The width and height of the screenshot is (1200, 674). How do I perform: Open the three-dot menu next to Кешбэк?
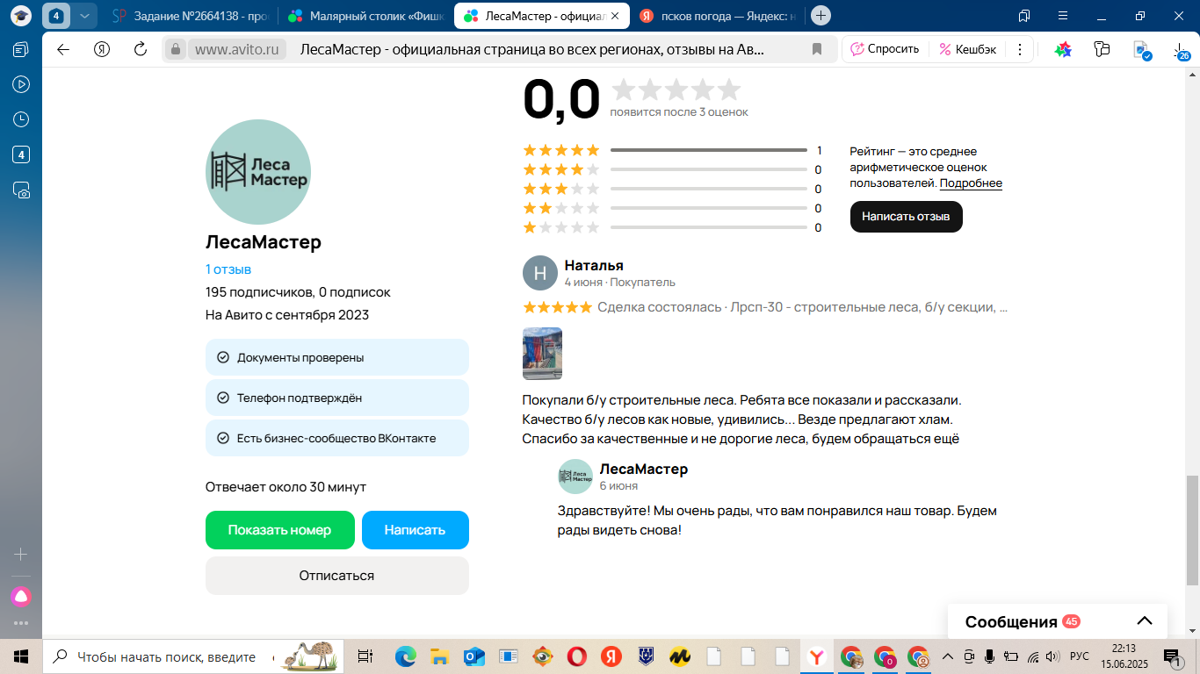click(x=1019, y=49)
